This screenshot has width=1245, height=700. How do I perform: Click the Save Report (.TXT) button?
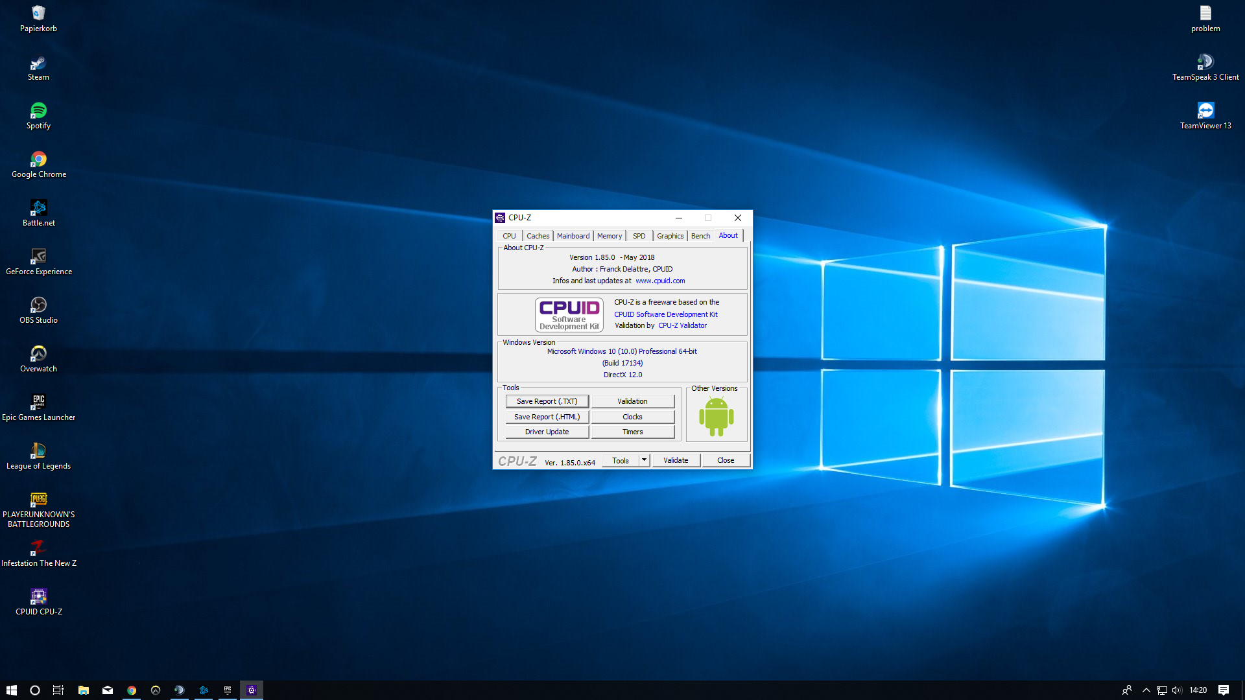[547, 401]
